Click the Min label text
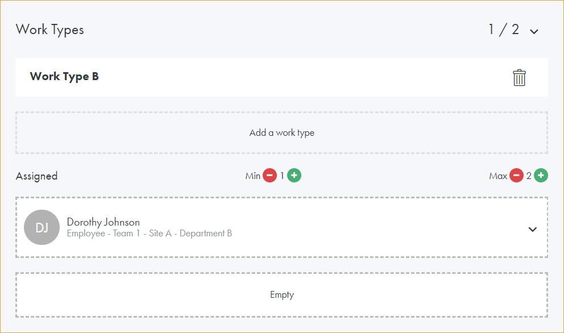The height and width of the screenshot is (333, 564). [x=252, y=176]
